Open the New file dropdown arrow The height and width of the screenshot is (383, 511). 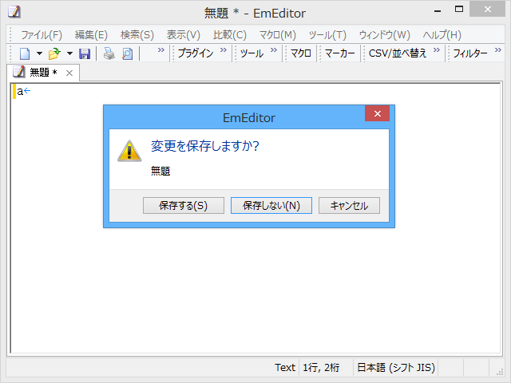(39, 53)
